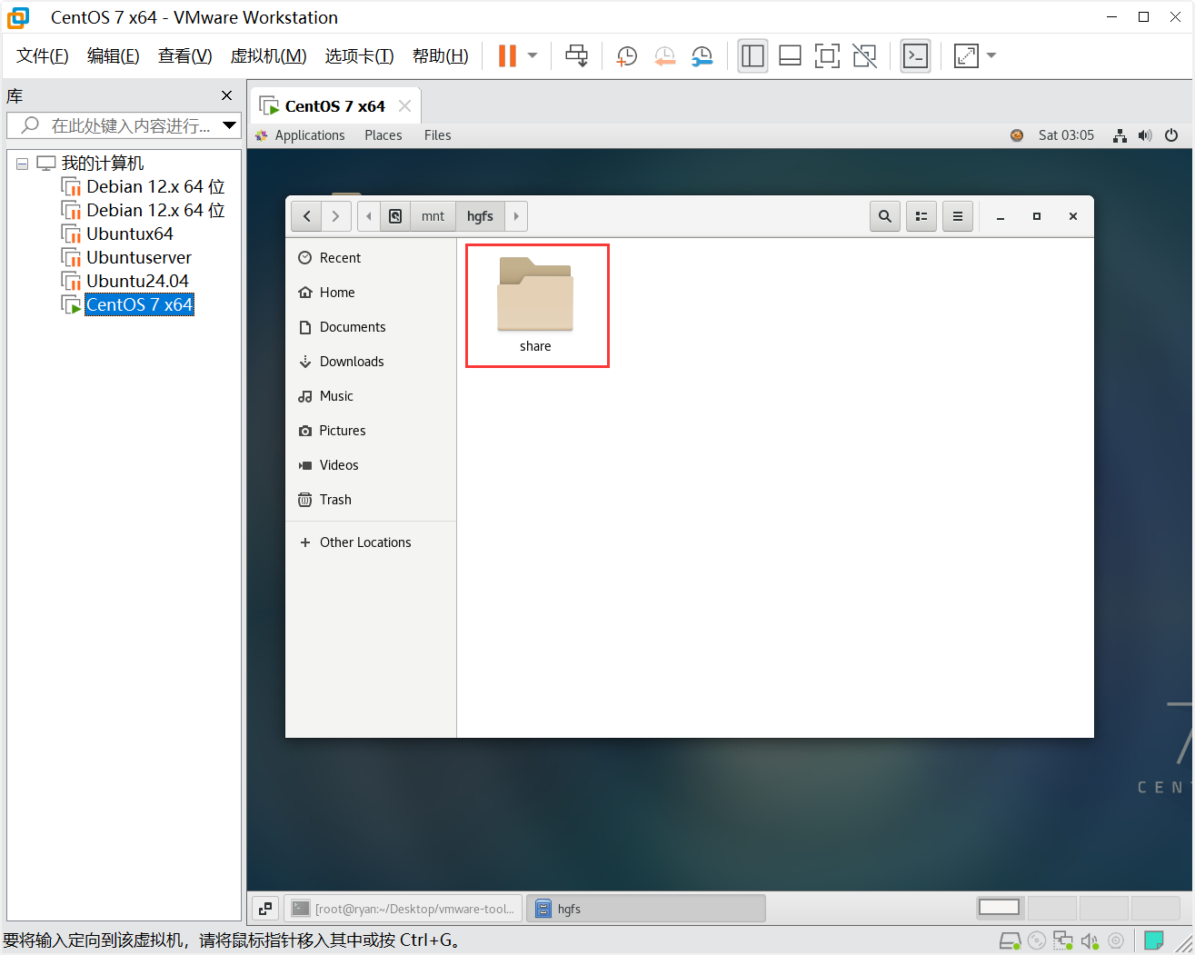1195x955 pixels.
Task: Toggle the console view button
Action: point(915,55)
